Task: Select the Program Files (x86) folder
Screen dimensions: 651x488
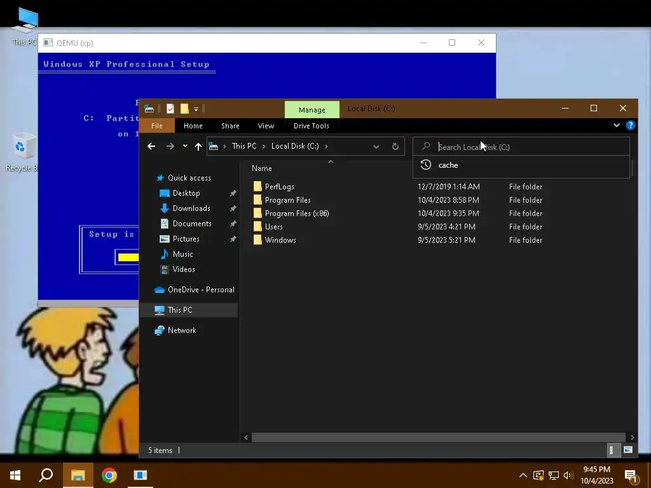Action: (297, 213)
